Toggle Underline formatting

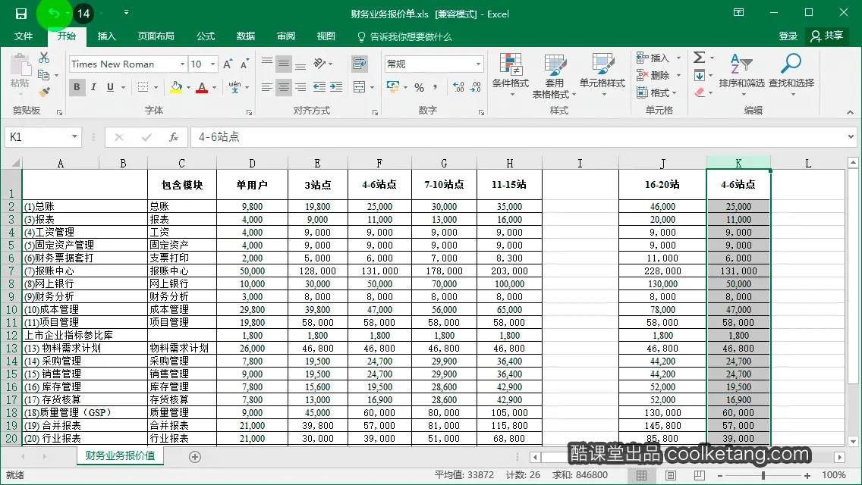point(111,87)
